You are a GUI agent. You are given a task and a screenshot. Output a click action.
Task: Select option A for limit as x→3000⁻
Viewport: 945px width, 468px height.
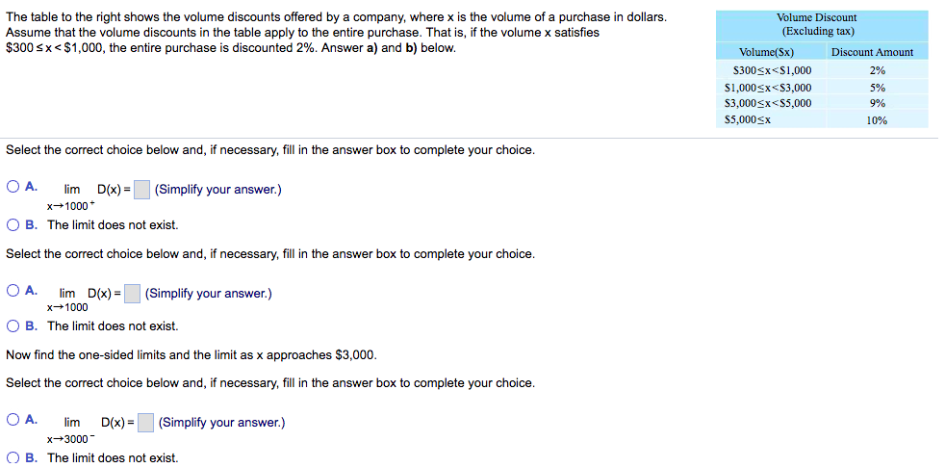13,419
